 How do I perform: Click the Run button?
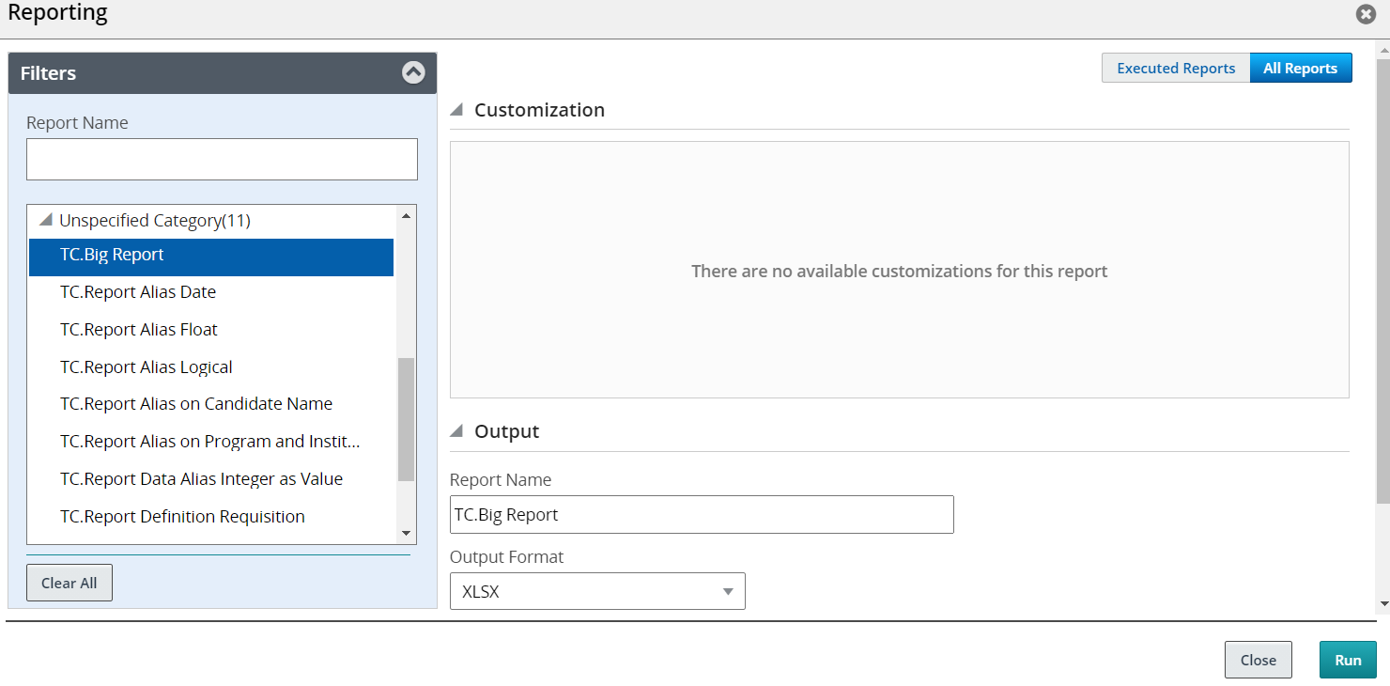(x=1348, y=660)
